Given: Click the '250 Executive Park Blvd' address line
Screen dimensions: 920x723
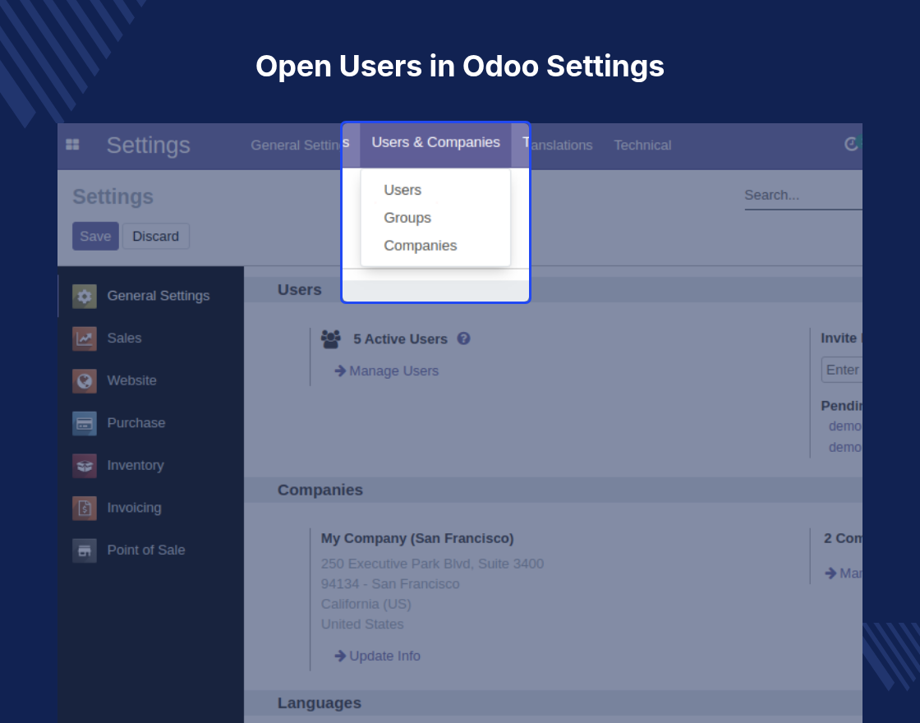Looking at the screenshot, I should tap(432, 564).
